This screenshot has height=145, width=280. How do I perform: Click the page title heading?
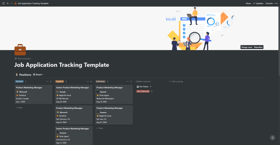(62, 65)
